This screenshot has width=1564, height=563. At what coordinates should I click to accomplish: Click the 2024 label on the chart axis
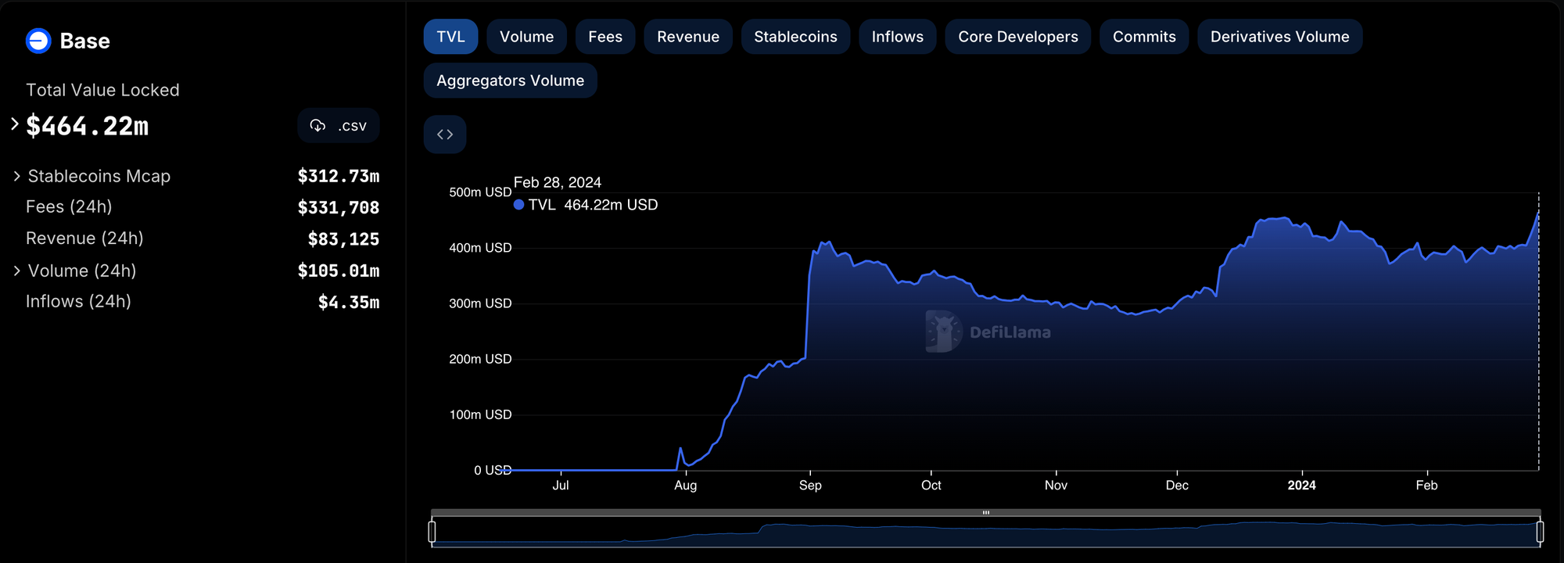pyautogui.click(x=1302, y=486)
